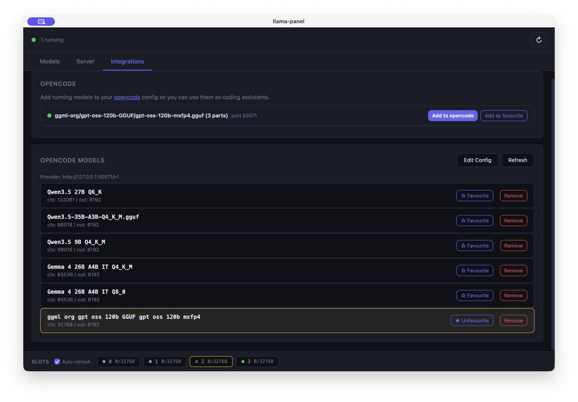The width and height of the screenshot is (578, 402).
Task: Remove the Qwen3.5 9B Q4_K_M model
Action: click(513, 246)
